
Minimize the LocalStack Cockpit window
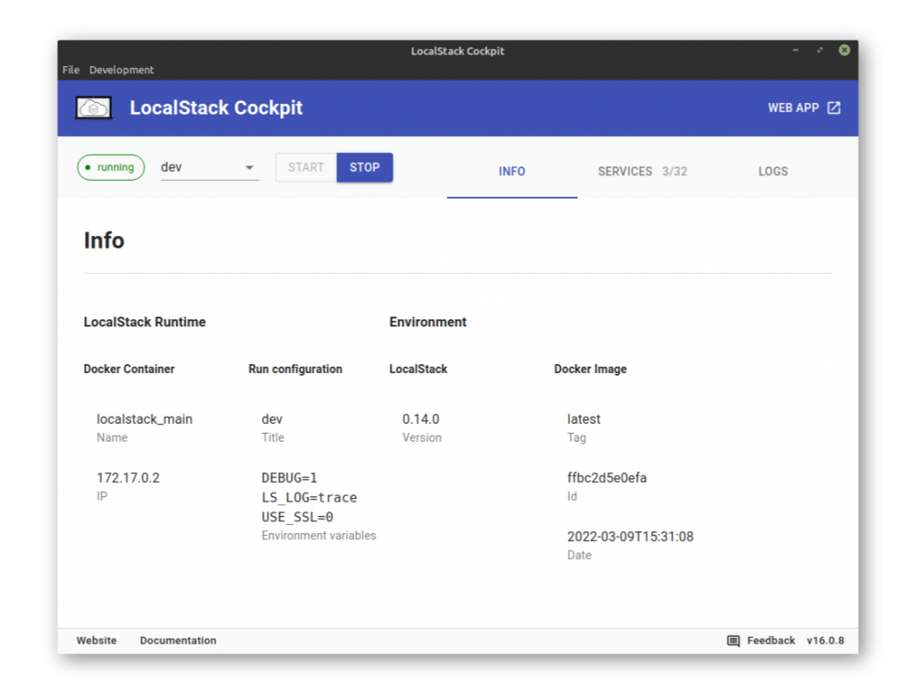795,50
